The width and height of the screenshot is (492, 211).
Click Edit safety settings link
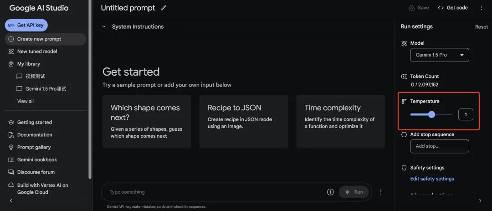coord(432,179)
